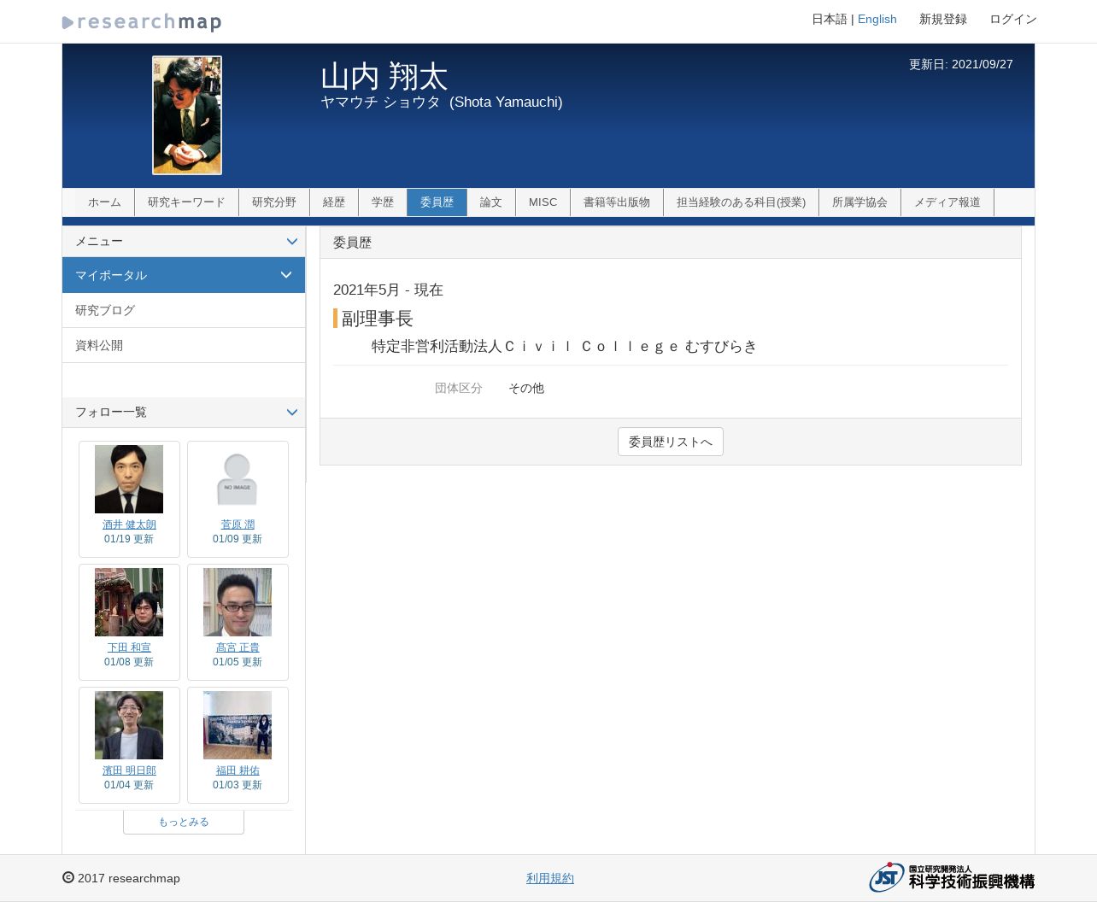1097x902 pixels.
Task: Click 菅原 潤's no-image avatar
Action: tap(238, 479)
